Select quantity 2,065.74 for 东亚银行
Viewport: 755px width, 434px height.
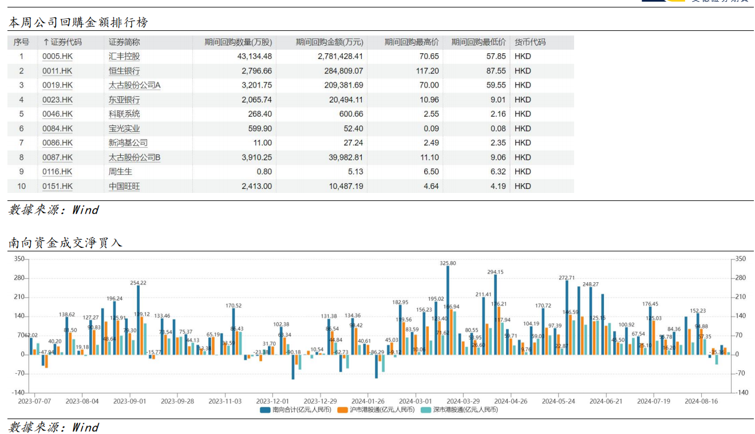pos(258,100)
